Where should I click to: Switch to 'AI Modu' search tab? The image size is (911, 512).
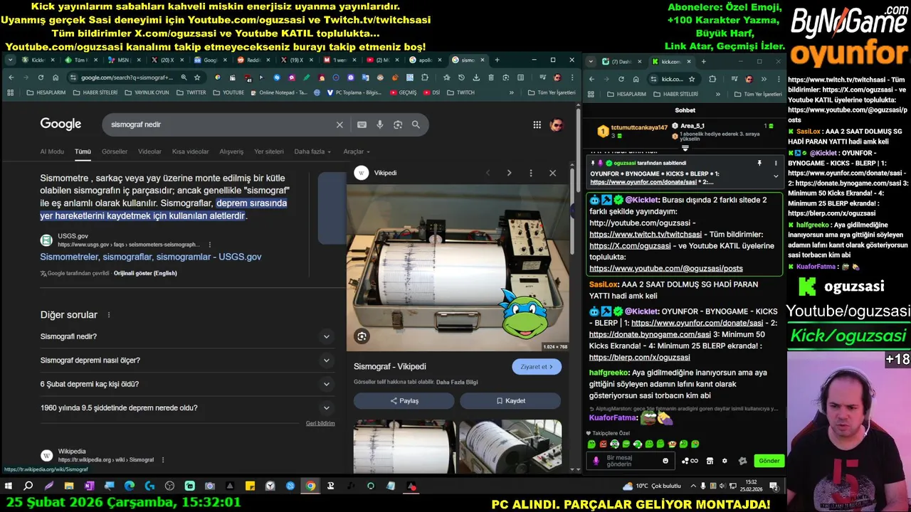coord(52,151)
